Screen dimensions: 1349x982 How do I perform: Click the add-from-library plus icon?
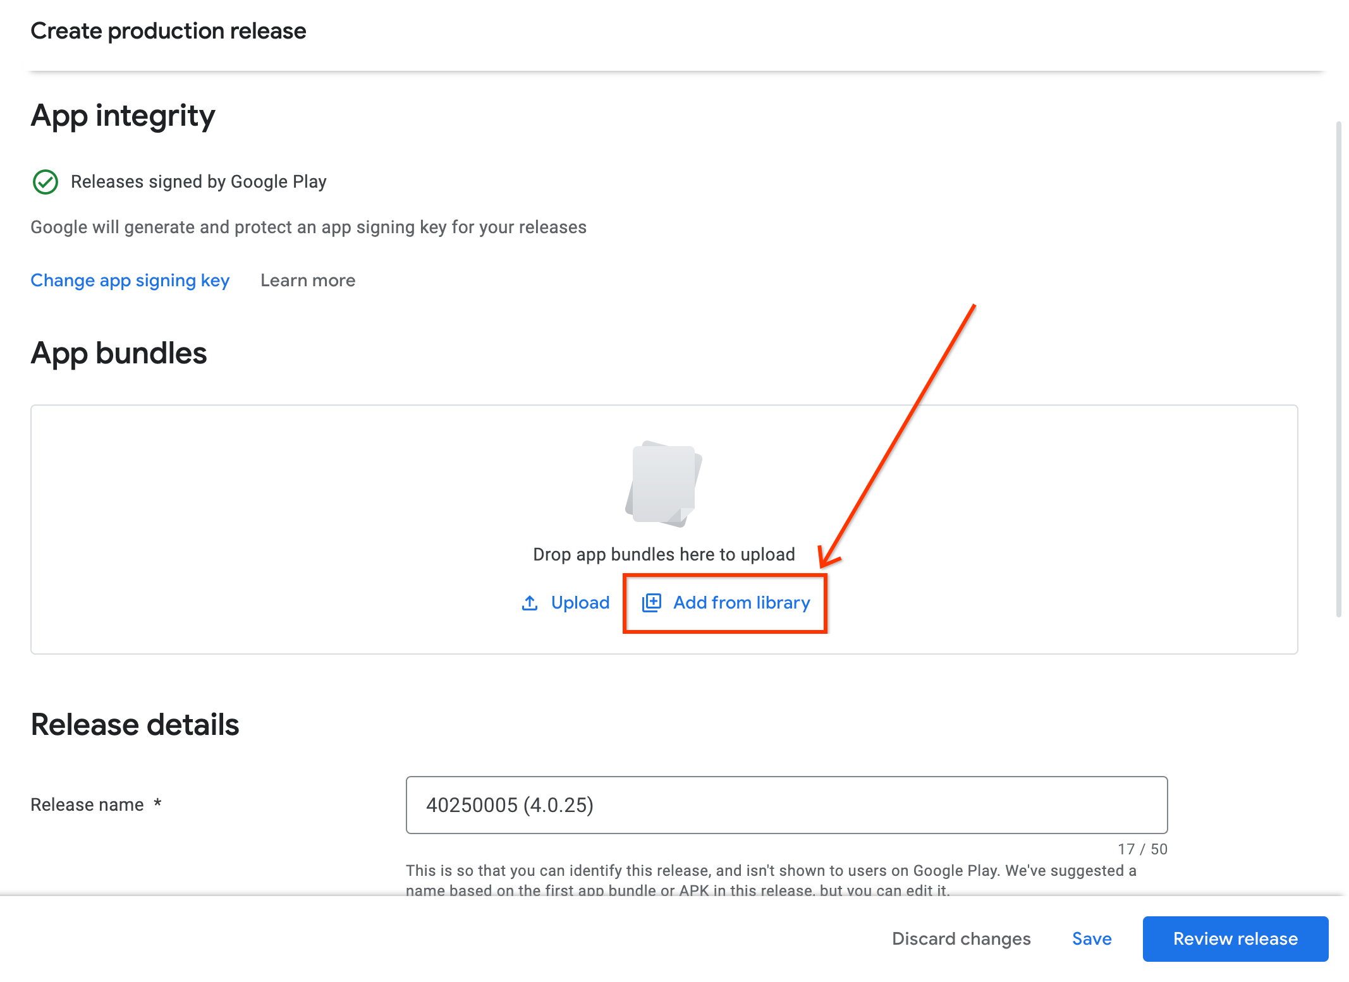tap(652, 603)
